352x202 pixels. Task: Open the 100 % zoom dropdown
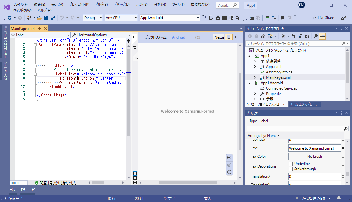tap(19, 183)
